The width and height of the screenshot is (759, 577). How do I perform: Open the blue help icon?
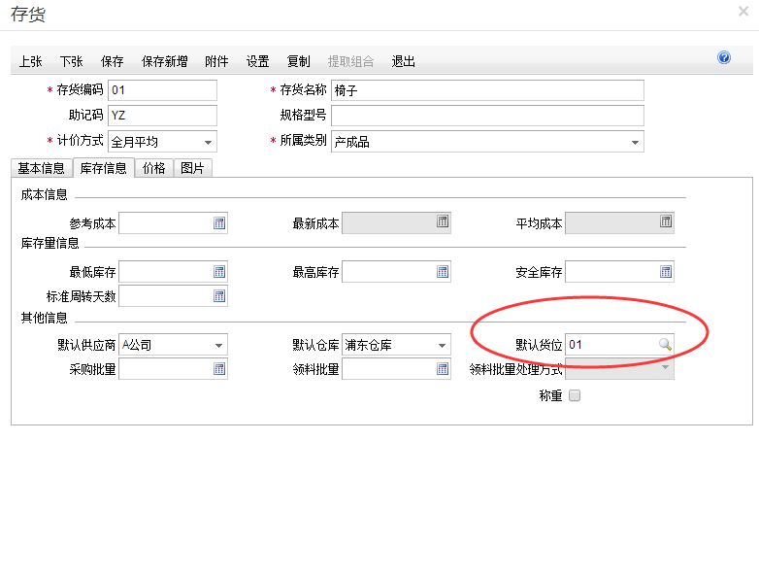coord(724,58)
